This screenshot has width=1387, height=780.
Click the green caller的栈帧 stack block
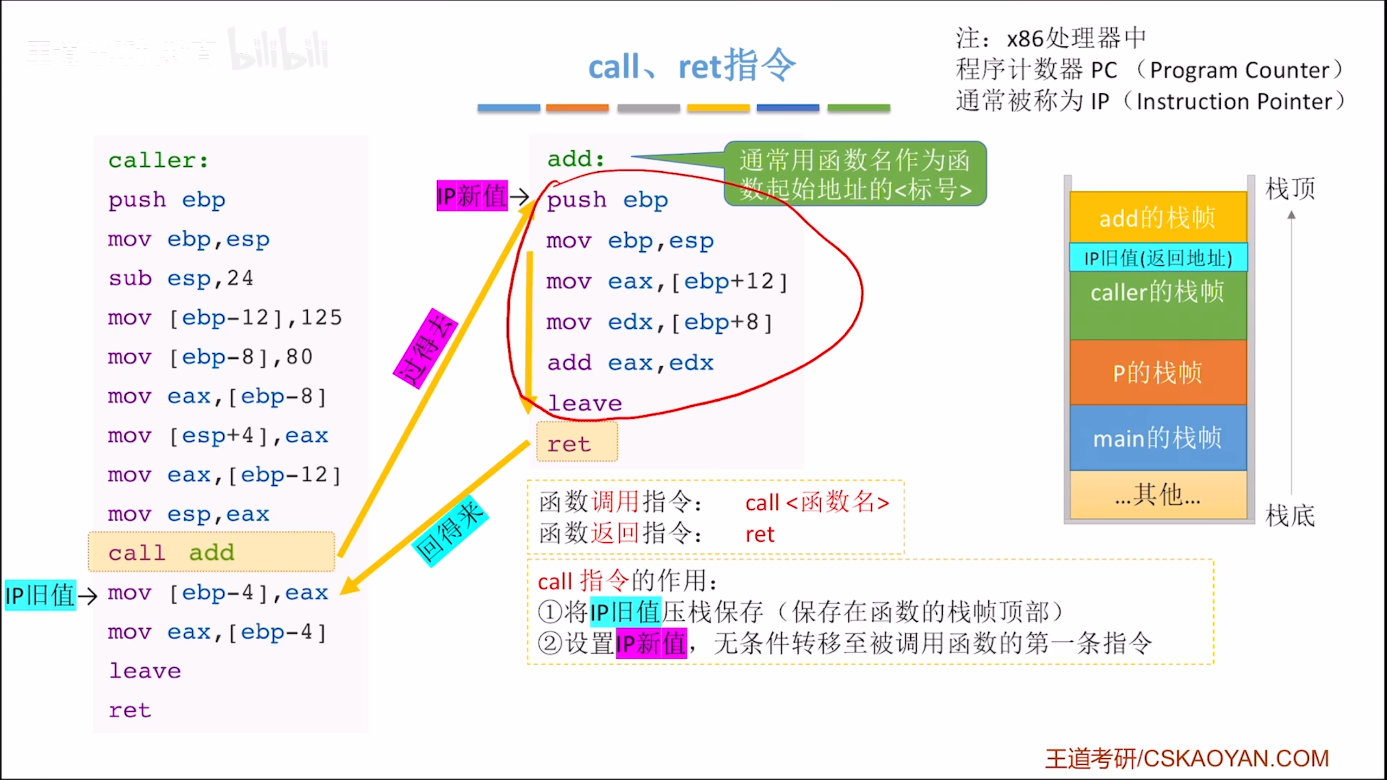(1157, 304)
